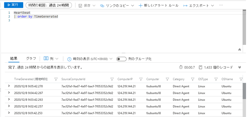Select fsubuntu18 in the 9:02:42.257 row
Viewport: 248px width, 117px height.
154,106
